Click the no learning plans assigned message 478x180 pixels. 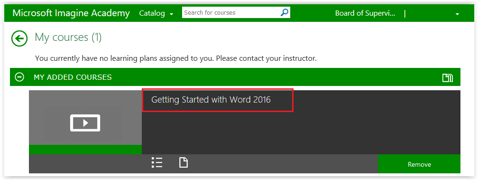pos(176,58)
